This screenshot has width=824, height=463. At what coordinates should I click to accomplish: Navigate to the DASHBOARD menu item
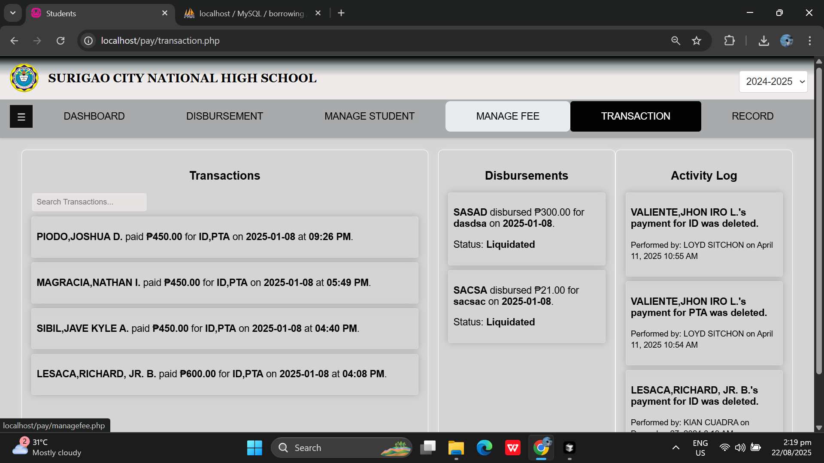coord(94,116)
